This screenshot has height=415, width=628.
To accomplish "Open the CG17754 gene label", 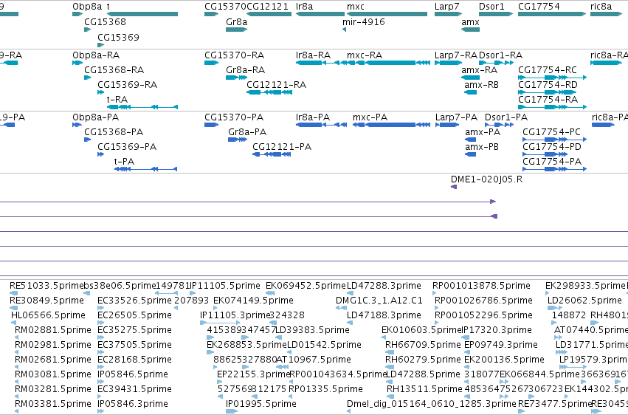I will pyautogui.click(x=539, y=7).
